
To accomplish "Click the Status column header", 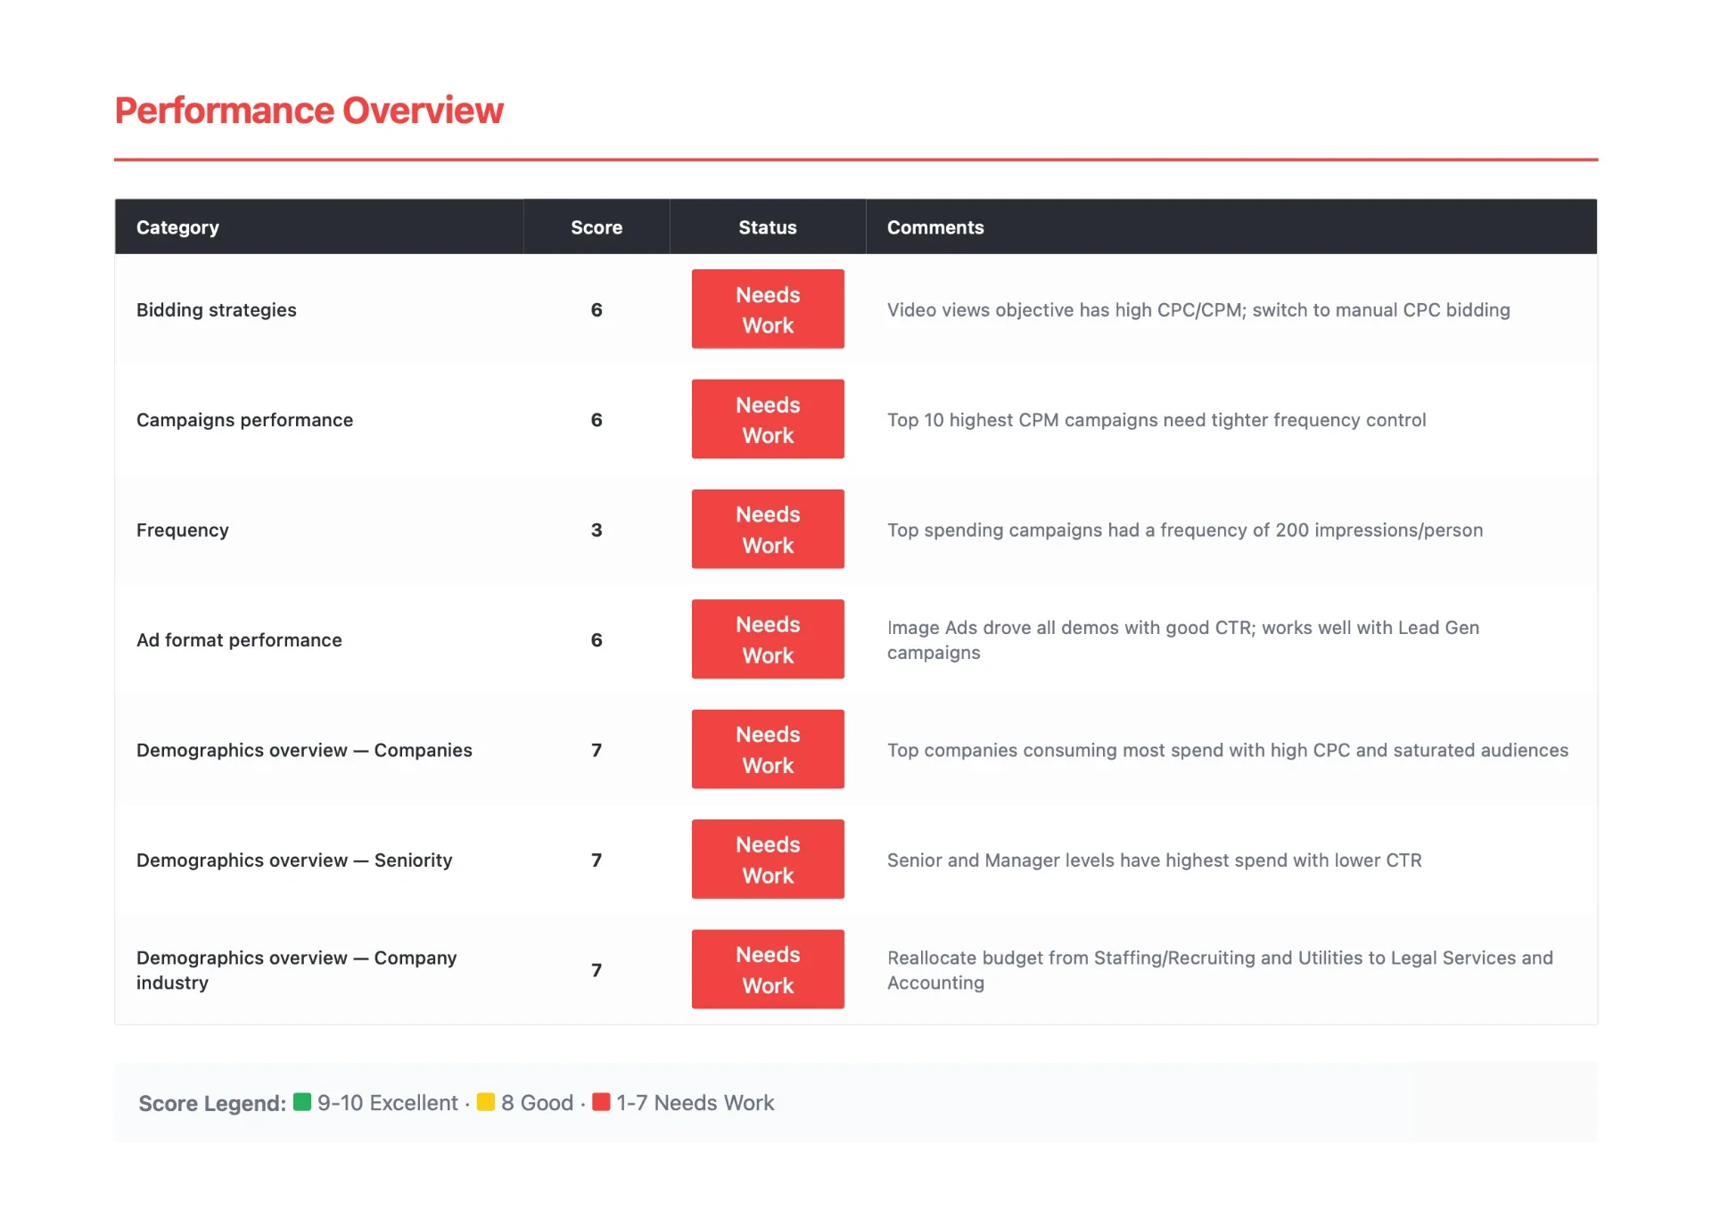I will click(x=768, y=227).
